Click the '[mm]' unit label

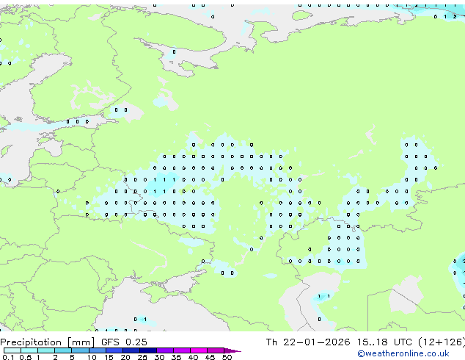pos(81,342)
